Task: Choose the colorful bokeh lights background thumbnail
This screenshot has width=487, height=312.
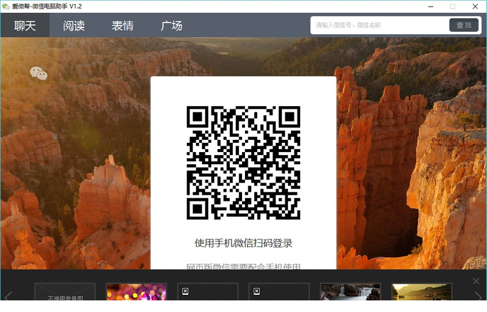Action: 136,292
